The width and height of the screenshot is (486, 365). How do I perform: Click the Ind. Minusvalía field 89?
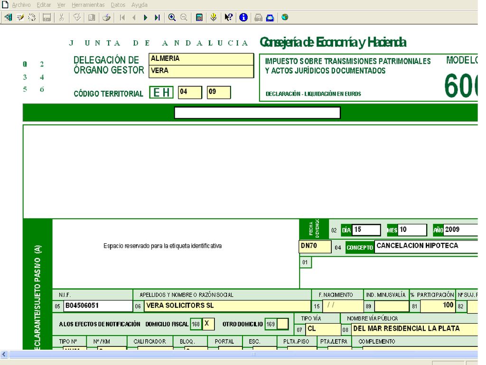click(x=392, y=306)
